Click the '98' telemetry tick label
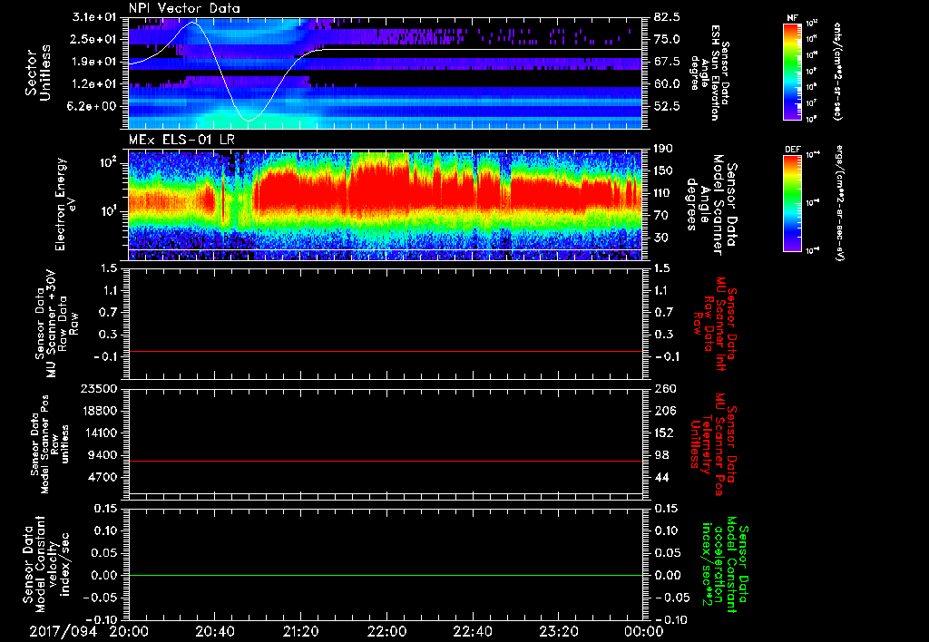This screenshot has height=642, width=929. coord(660,455)
